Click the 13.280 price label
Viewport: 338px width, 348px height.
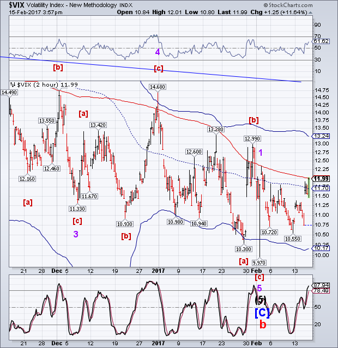tap(215, 129)
